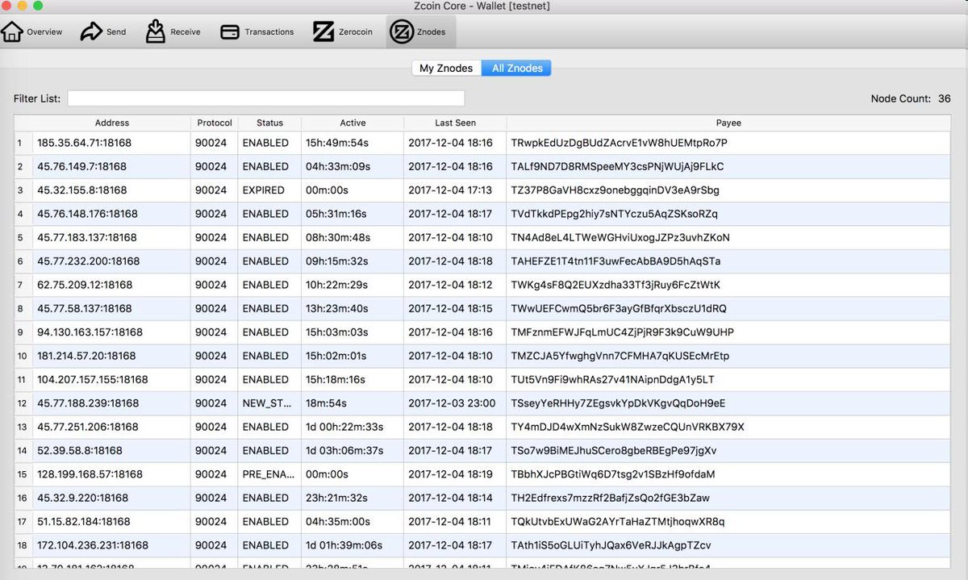Select address 51.15.82.184:18168
Viewport: 968px width, 580px height.
(85, 521)
